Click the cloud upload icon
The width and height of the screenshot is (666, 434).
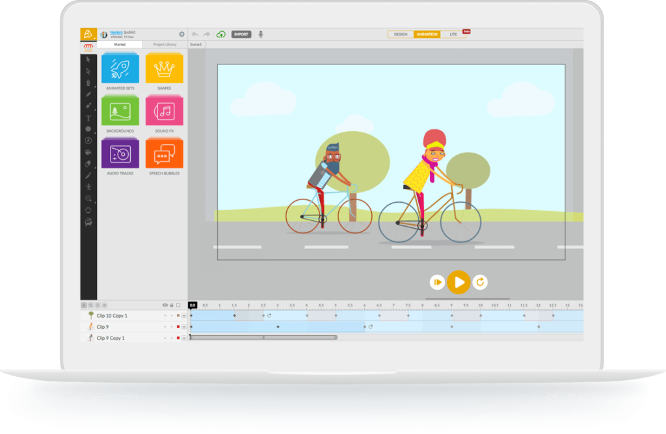pos(221,34)
